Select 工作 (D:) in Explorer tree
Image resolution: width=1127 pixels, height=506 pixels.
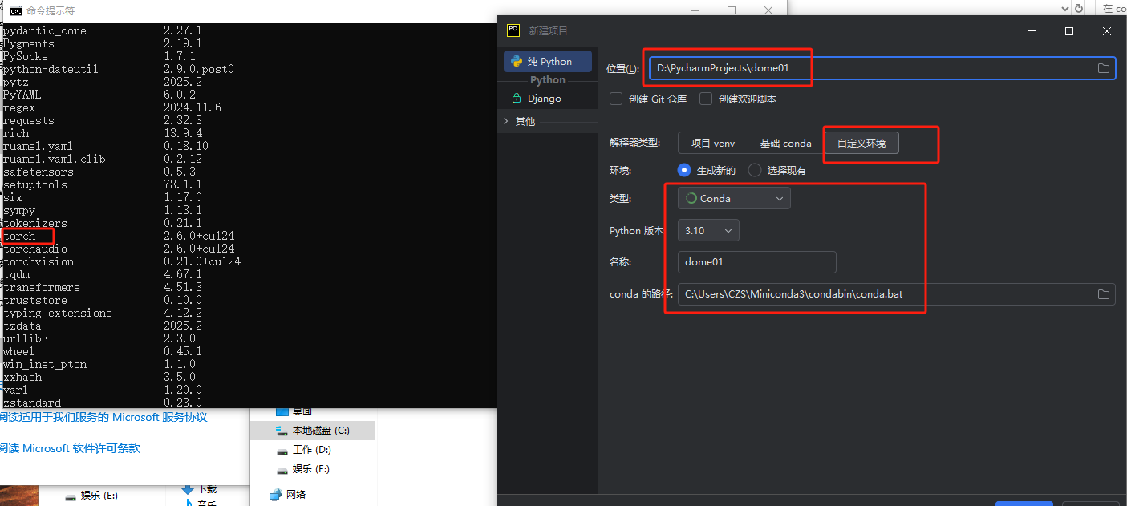(x=312, y=450)
